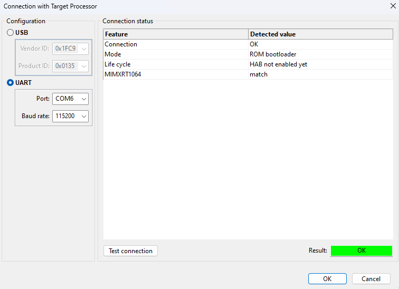The image size is (399, 289).
Task: Open the Port COM6 dropdown
Action: click(x=70, y=99)
